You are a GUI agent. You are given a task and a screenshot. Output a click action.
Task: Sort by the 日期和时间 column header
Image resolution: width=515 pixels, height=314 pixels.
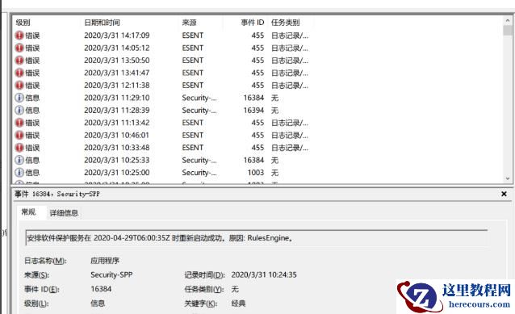click(x=103, y=23)
